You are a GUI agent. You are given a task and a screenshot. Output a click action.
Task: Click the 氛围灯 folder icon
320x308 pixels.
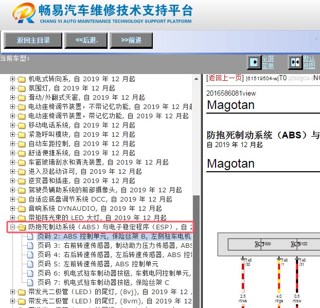22,88
